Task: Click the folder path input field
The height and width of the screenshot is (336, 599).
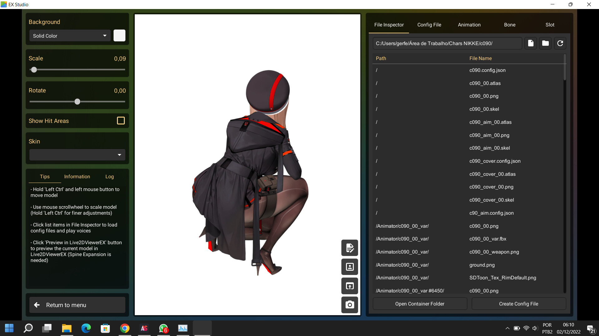Action: 447,43
